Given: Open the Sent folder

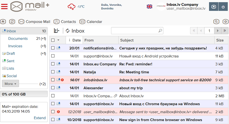Looking at the screenshot, I should pyautogui.click(x=10, y=61).
